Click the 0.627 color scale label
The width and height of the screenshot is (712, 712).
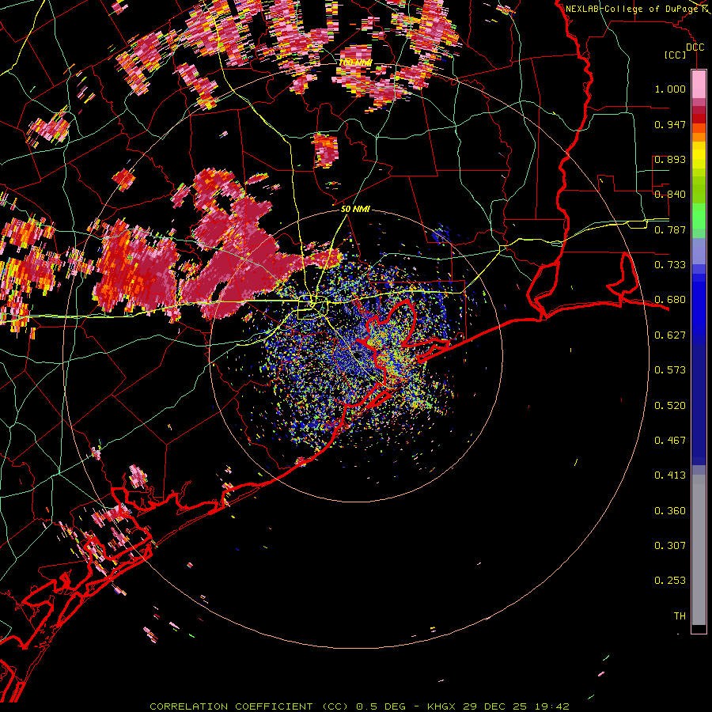click(x=670, y=335)
